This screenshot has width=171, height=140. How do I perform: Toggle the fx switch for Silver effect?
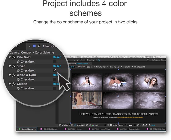(14, 66)
